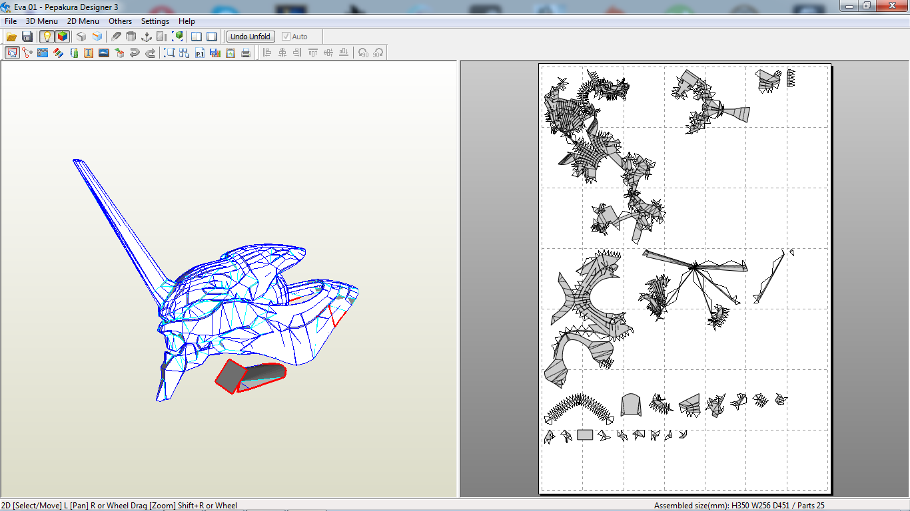Click the align left icon

pos(267,53)
